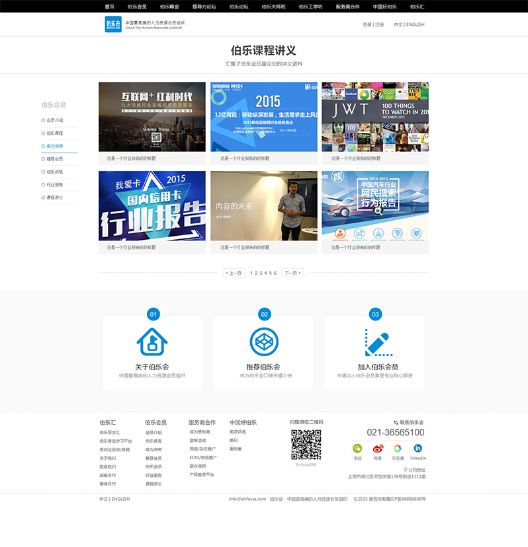Jump to page 3 in pagination
Screen dimensions: 528x547
[x=261, y=272]
